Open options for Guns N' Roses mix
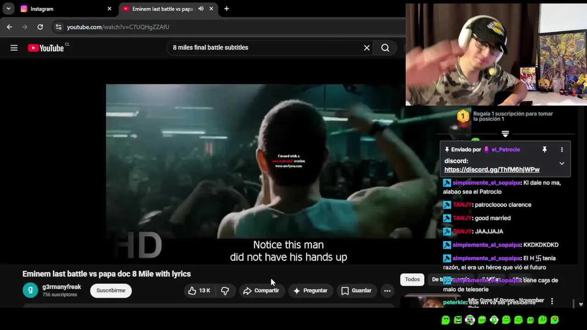Image resolution: width=587 pixels, height=330 pixels. coord(552,301)
